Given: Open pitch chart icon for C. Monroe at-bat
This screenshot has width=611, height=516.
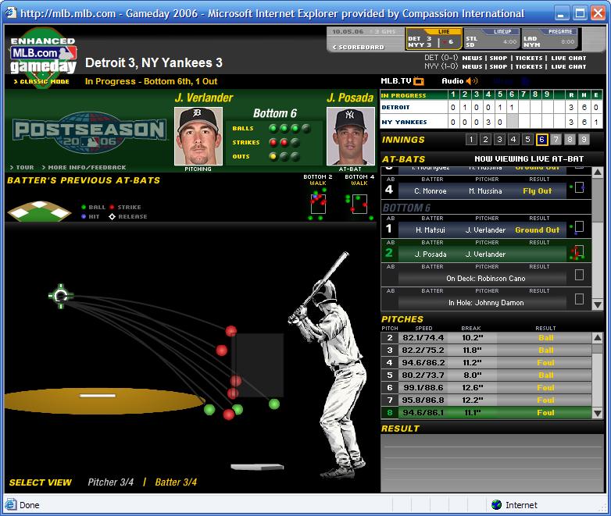Looking at the screenshot, I should [579, 187].
